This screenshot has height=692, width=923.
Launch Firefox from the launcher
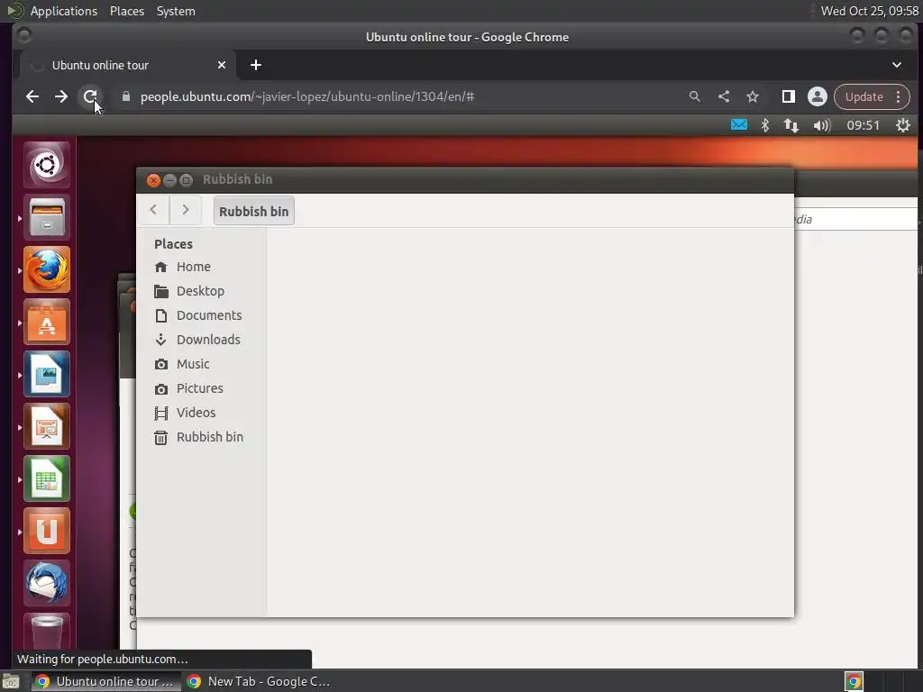pos(47,269)
